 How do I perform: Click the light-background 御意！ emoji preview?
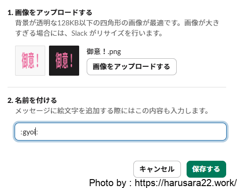click(30, 61)
